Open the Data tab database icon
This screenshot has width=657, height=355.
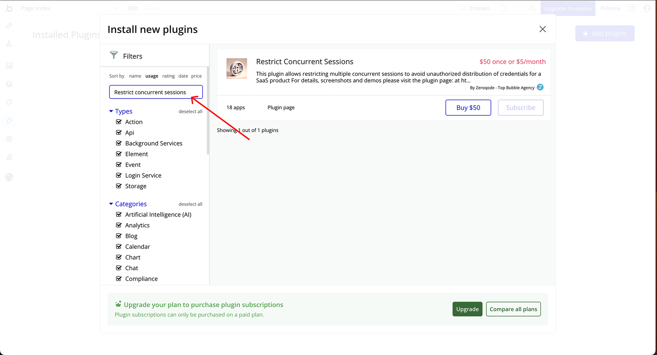tap(9, 84)
